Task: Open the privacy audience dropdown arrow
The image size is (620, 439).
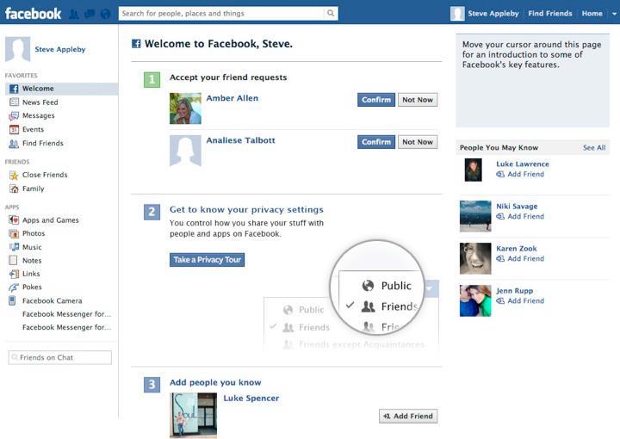Action: click(431, 288)
